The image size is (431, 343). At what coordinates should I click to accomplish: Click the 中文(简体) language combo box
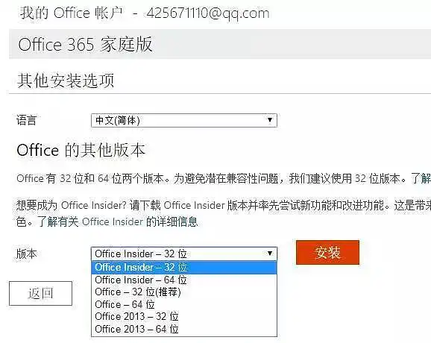[184, 120]
